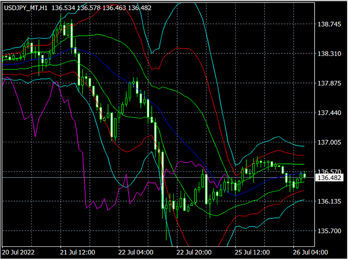The image size is (348, 259).
Task: Click the last candlestick at right edge
Action: coord(305,175)
